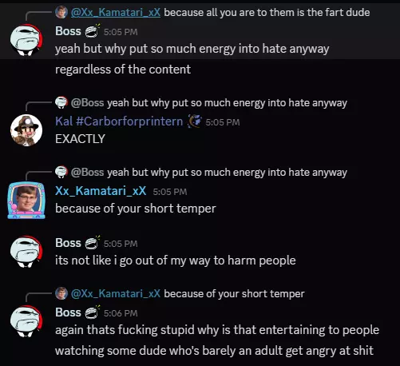Image resolution: width=400 pixels, height=366 pixels.
Task: Click Boss's avatar on the first message
Action: (x=26, y=40)
